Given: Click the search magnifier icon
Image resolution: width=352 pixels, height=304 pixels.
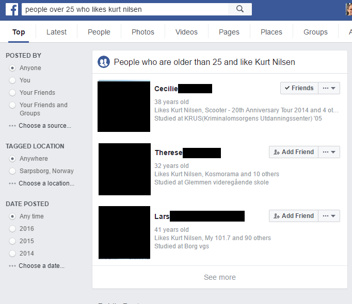Looking at the screenshot, I should point(240,9).
